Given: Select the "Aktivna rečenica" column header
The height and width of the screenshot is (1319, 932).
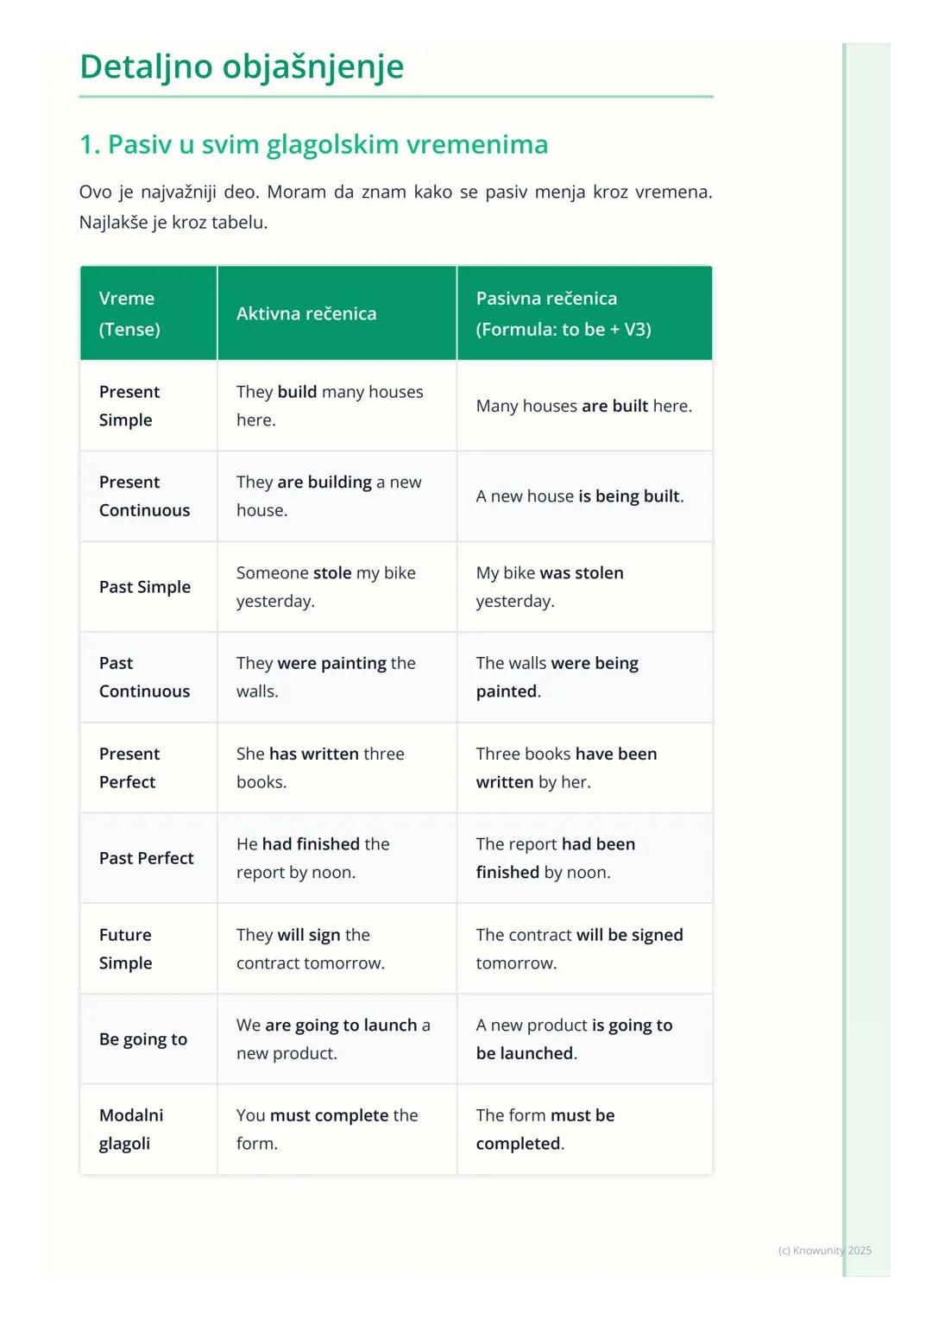Looking at the screenshot, I should pos(306,313).
